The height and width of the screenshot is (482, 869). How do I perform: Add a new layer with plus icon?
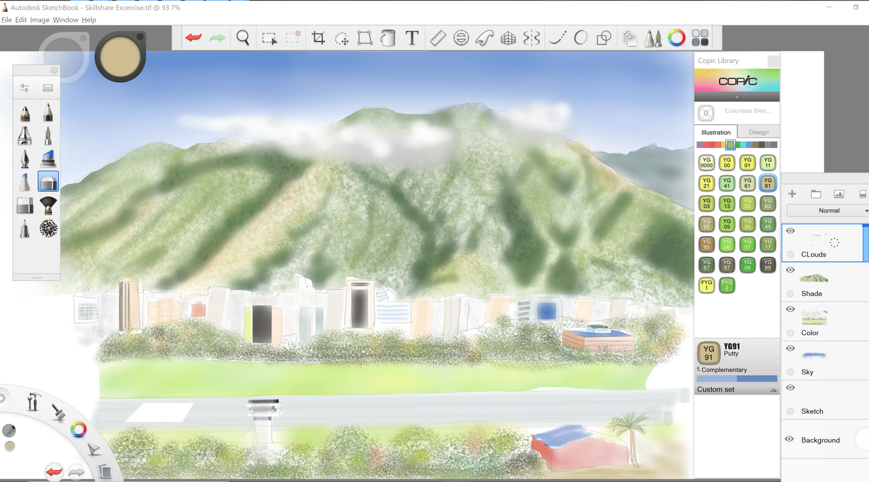tap(792, 194)
